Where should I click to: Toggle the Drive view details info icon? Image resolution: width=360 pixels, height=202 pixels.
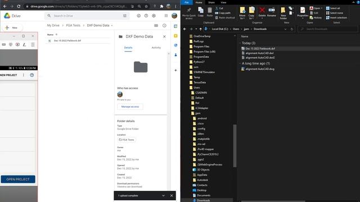[x=164, y=26]
